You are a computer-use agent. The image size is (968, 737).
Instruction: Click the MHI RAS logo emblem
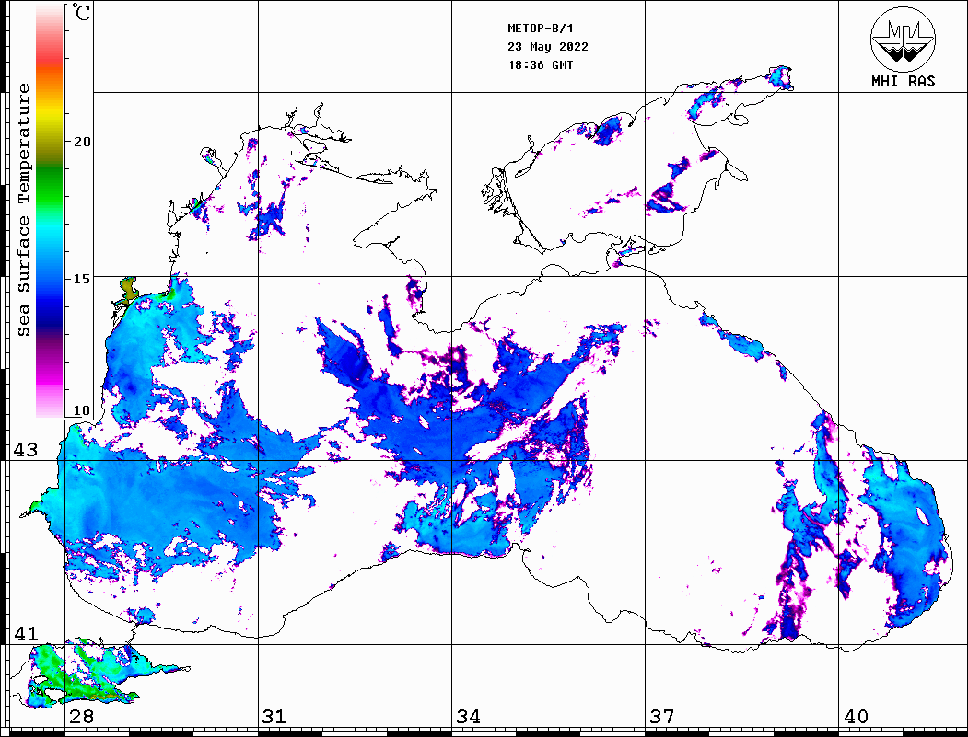(904, 39)
